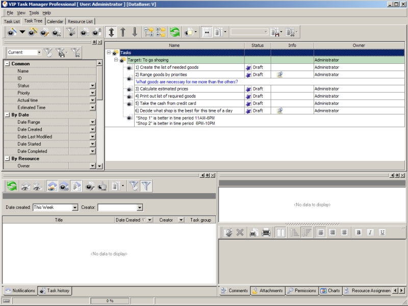Switch to the Calendar tab

(55, 21)
